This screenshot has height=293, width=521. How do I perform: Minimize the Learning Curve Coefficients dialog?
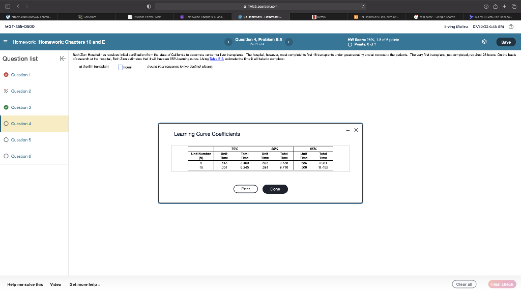point(348,131)
